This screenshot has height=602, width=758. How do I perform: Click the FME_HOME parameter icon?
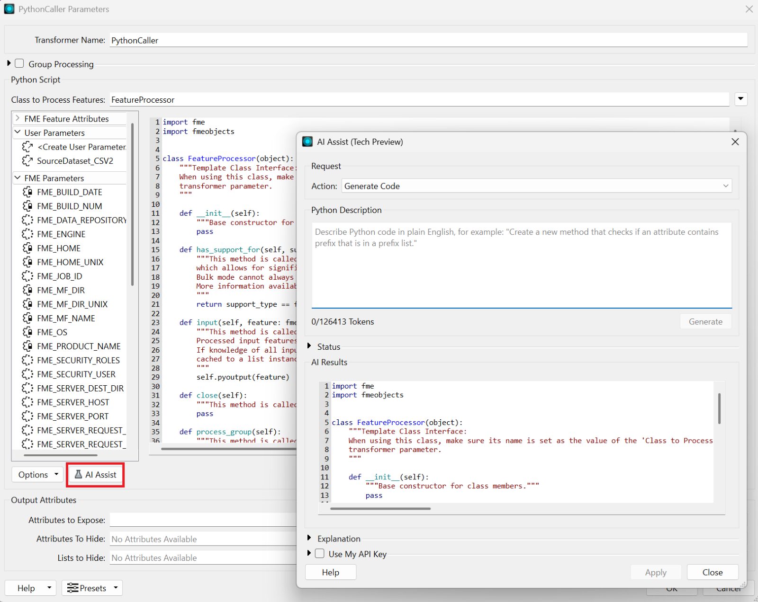coord(27,248)
